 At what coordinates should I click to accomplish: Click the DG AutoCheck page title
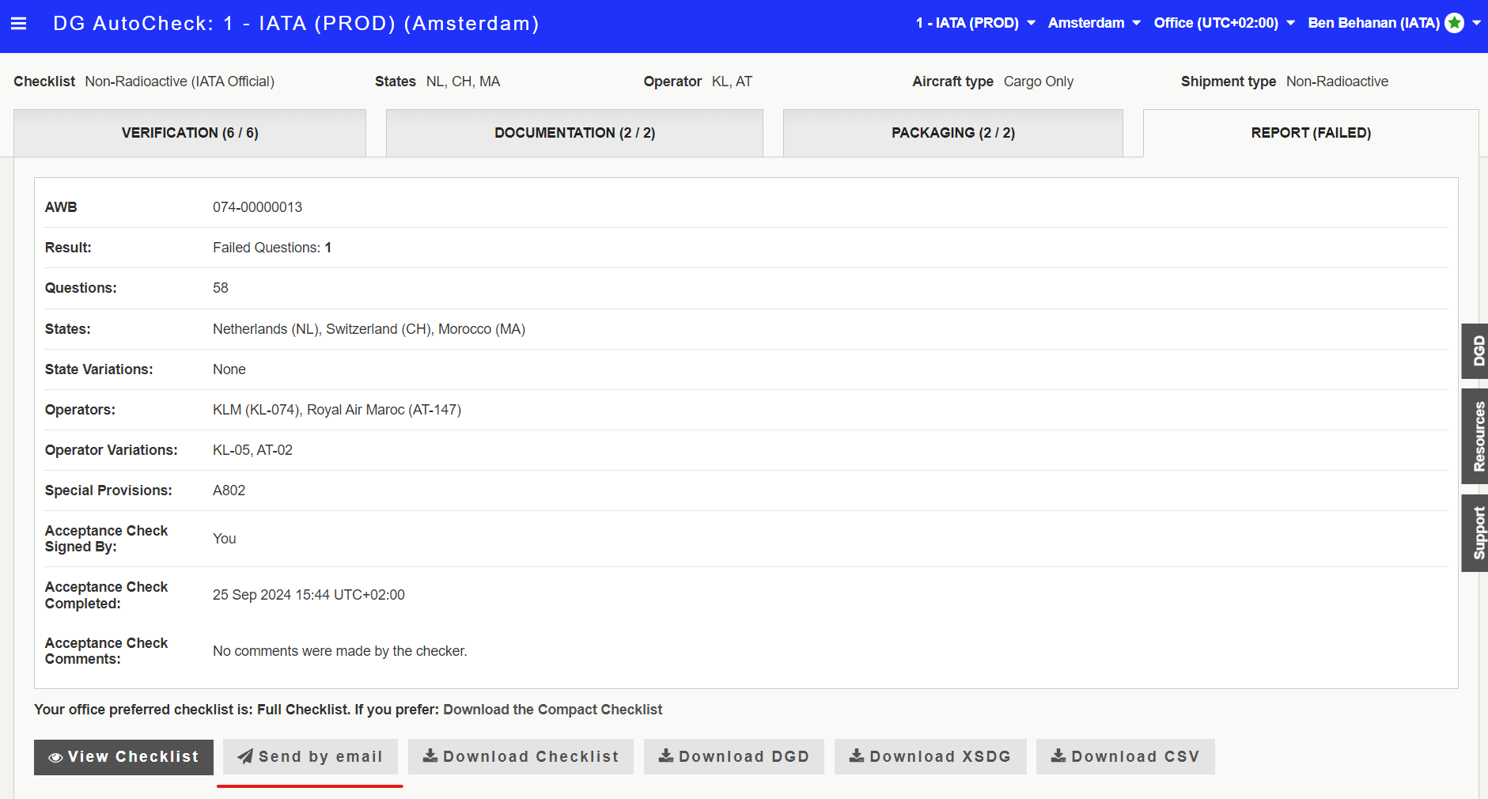296,24
